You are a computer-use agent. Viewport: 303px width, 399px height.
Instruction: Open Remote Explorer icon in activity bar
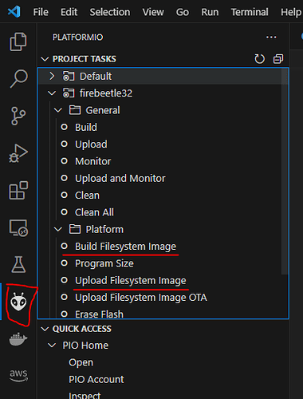(18, 227)
